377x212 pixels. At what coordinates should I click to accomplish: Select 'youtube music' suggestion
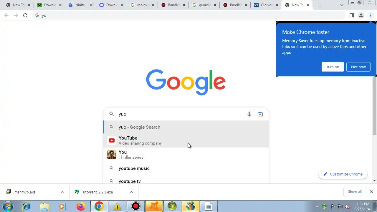(186, 168)
